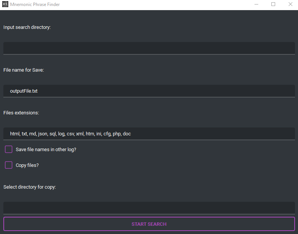Screen dimensions: 298x234
Task: Click the 'Select directory for copy:' label
Action: tap(30, 187)
